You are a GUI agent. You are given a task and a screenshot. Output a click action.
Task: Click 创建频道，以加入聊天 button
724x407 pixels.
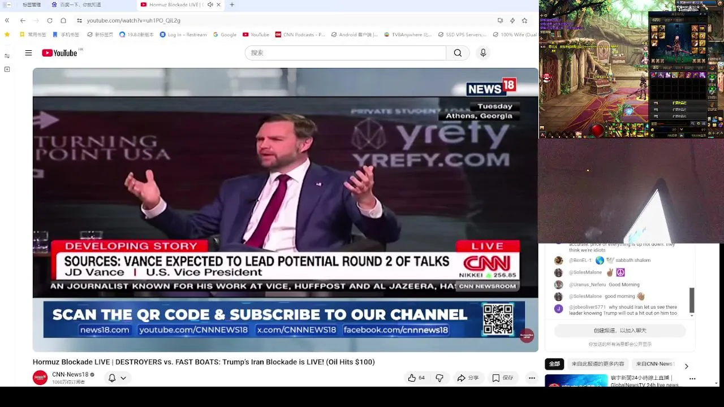pos(620,330)
